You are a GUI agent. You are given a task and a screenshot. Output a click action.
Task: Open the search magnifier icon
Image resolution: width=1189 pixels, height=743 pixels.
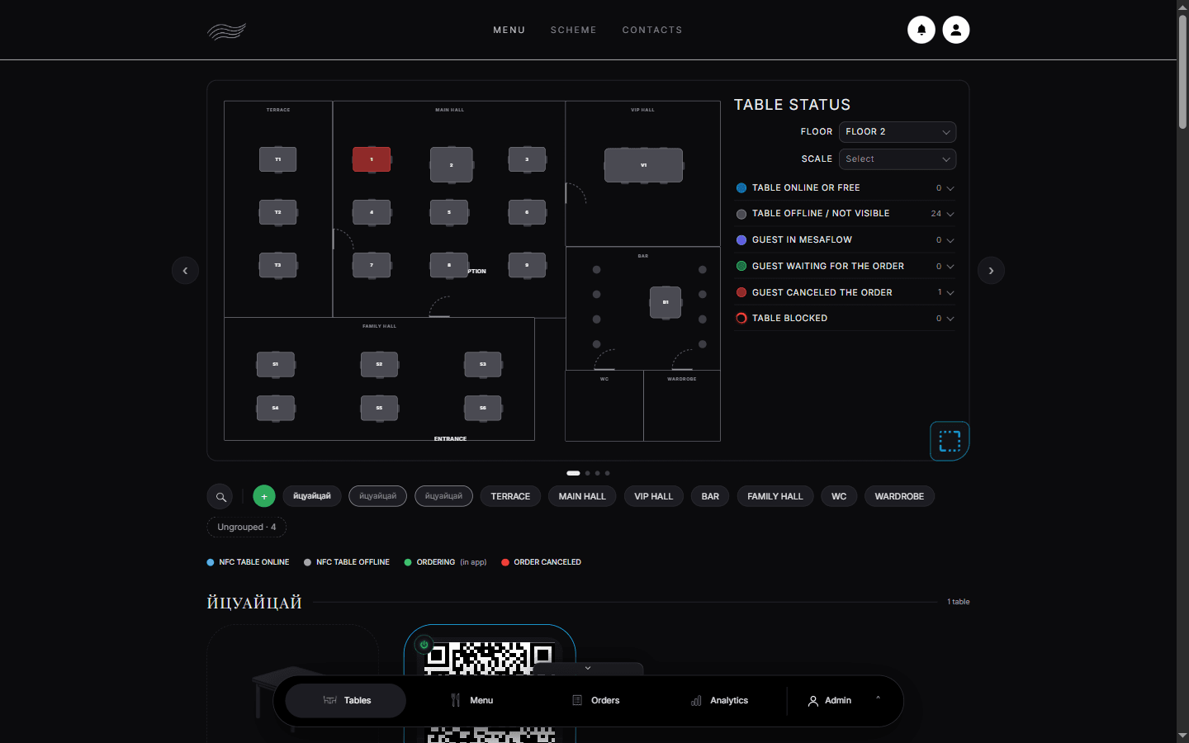click(x=220, y=497)
